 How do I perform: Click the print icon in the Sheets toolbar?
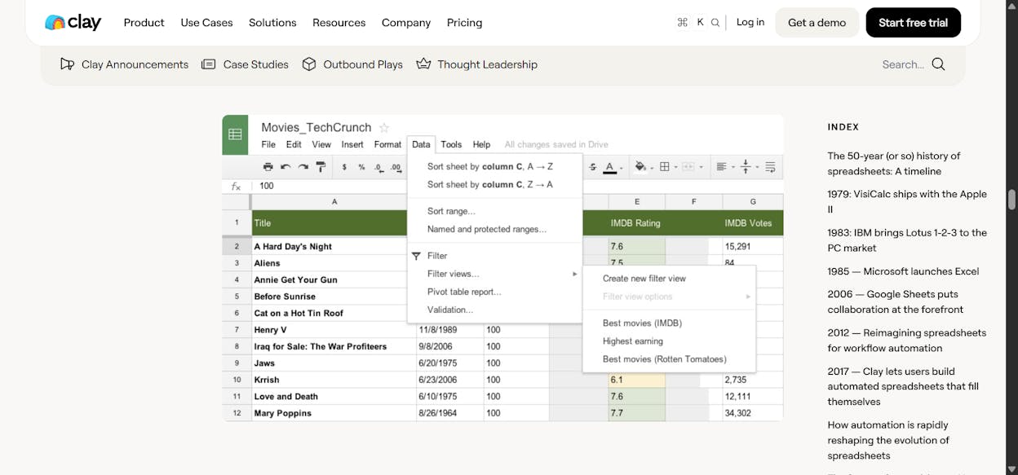tap(268, 167)
